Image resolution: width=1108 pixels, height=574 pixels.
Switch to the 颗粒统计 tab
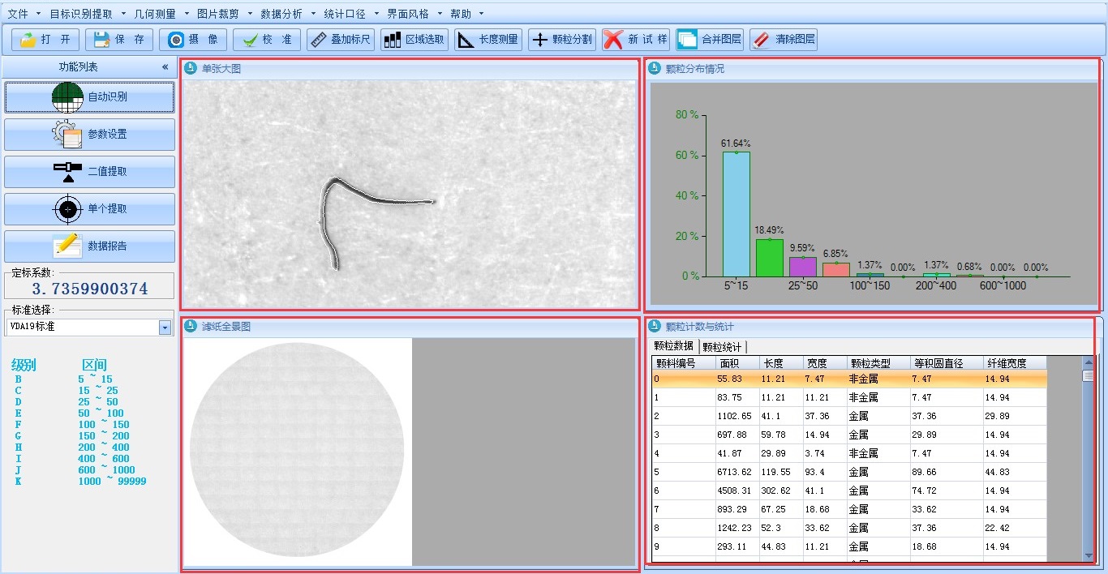[x=722, y=347]
